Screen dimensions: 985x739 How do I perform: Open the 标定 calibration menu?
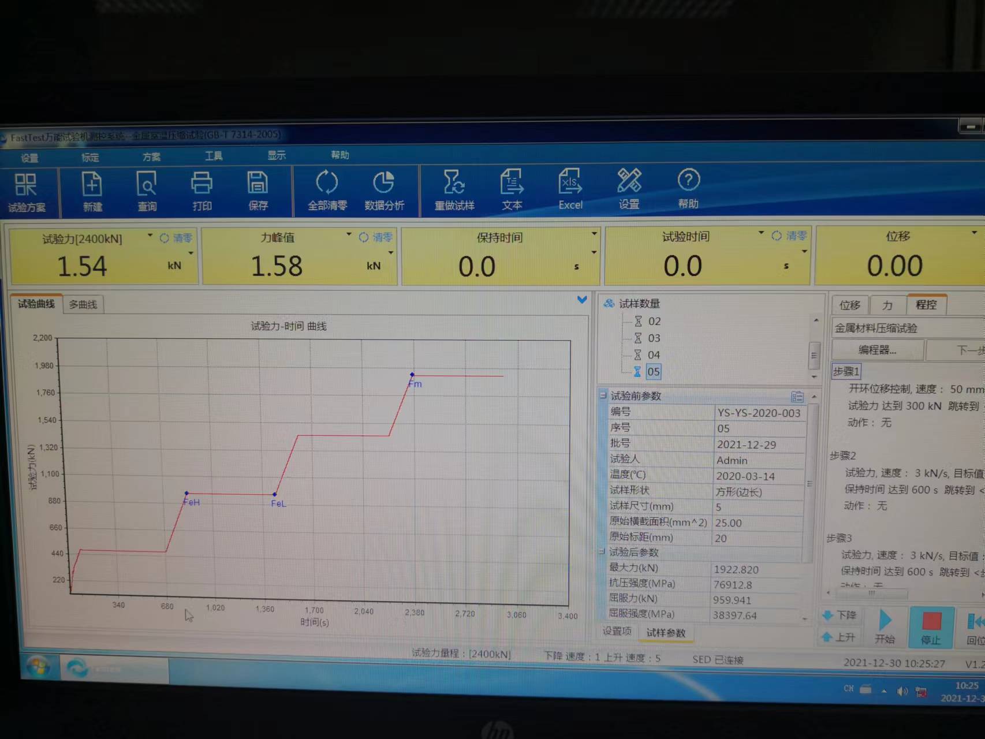coord(90,158)
